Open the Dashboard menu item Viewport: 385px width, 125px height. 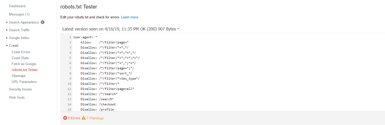point(17,6)
